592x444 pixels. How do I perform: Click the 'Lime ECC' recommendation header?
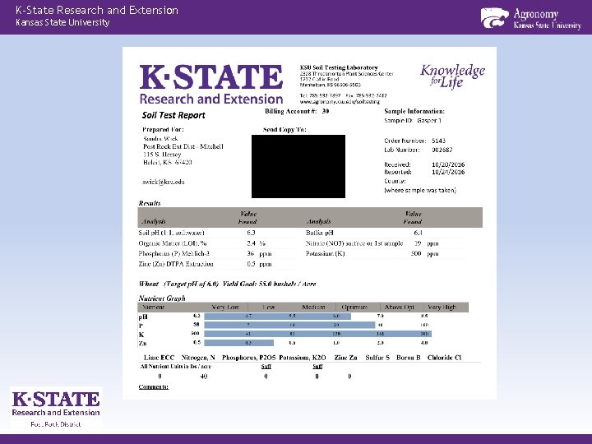159,357
